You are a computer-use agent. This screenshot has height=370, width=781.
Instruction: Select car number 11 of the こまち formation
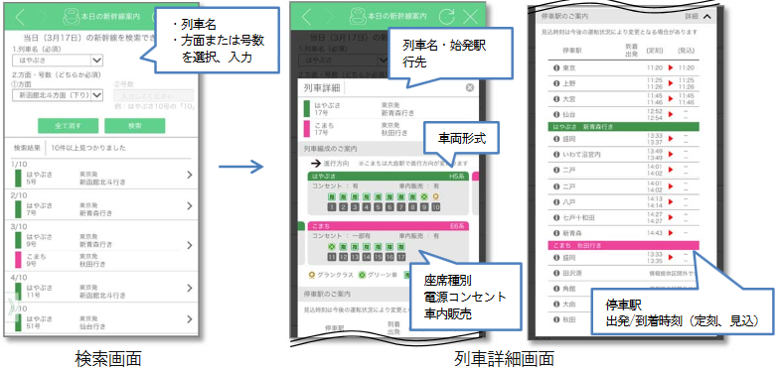(x=332, y=257)
